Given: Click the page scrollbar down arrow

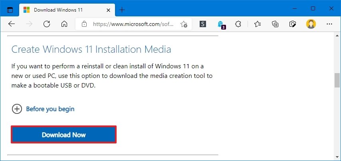Looking at the screenshot, I should coord(337,157).
